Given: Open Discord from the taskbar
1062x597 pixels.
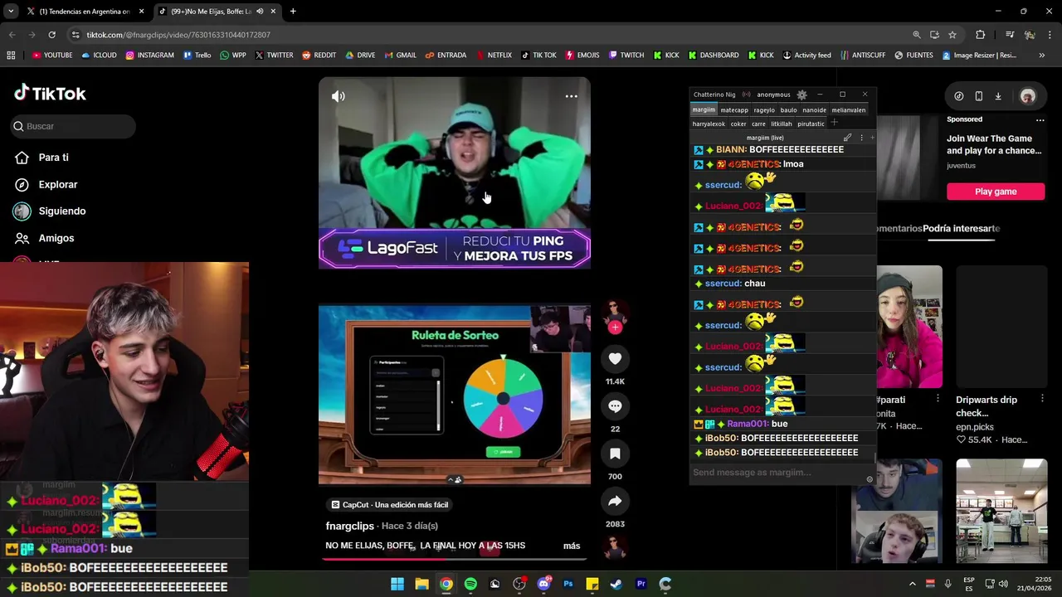Looking at the screenshot, I should pyautogui.click(x=543, y=584).
